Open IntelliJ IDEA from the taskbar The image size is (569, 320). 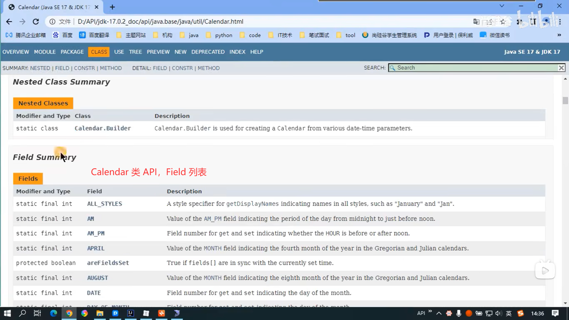tap(130, 313)
